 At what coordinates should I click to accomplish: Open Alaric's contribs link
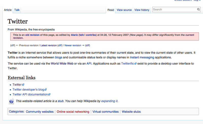[x=91, y=35]
